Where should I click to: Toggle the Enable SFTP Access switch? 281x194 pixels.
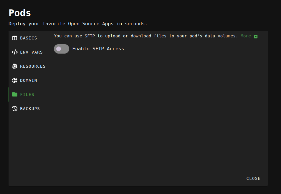[x=62, y=49]
